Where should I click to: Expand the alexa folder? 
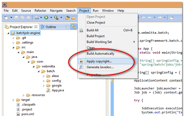tap(44, 76)
